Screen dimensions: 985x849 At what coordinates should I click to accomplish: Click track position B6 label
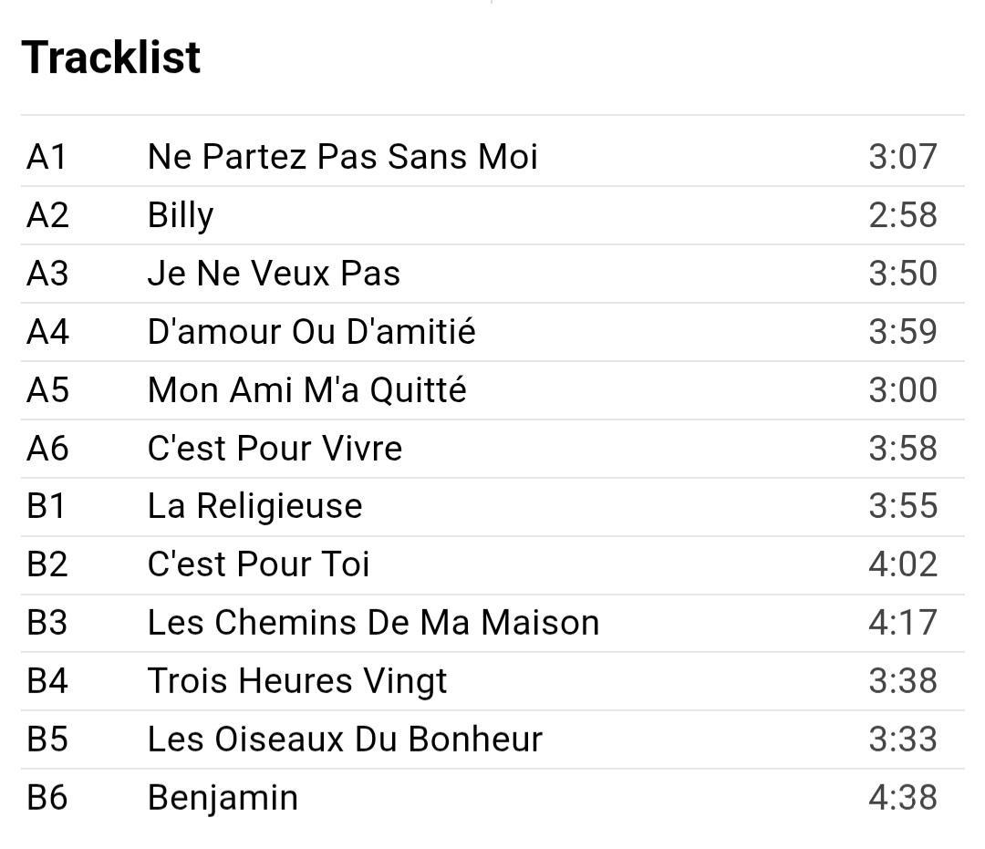(x=47, y=798)
